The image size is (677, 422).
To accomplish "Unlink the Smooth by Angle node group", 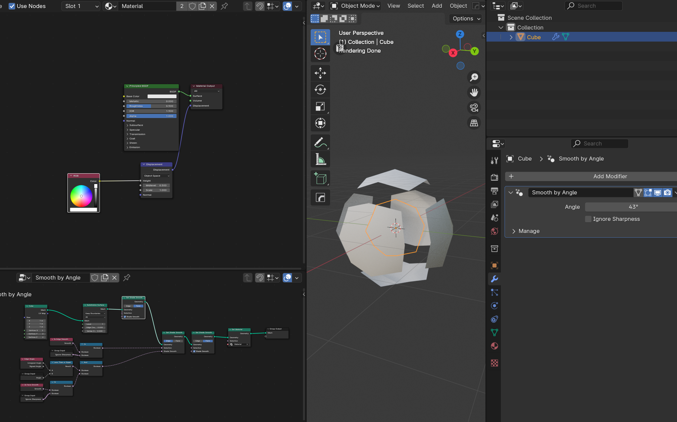I will click(x=114, y=278).
